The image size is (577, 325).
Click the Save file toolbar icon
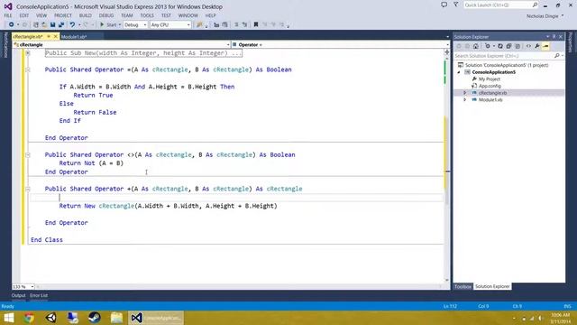click(x=52, y=24)
